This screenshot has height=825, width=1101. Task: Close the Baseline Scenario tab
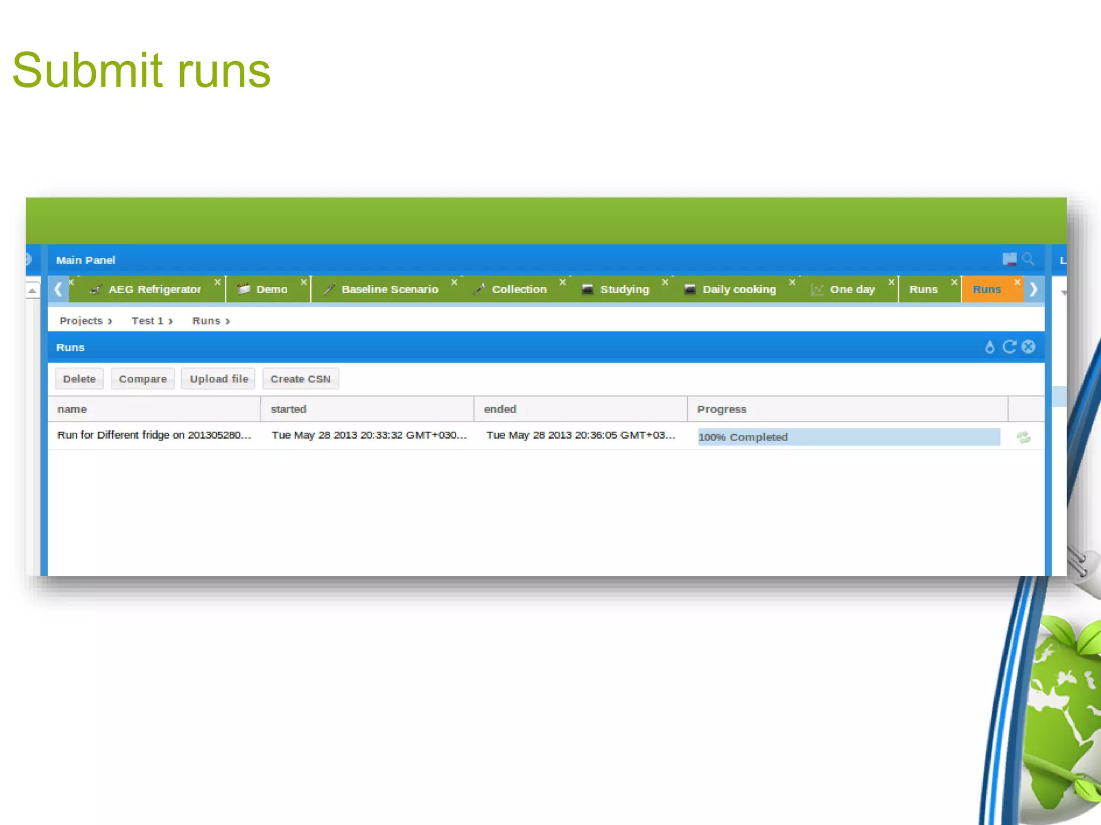(454, 282)
